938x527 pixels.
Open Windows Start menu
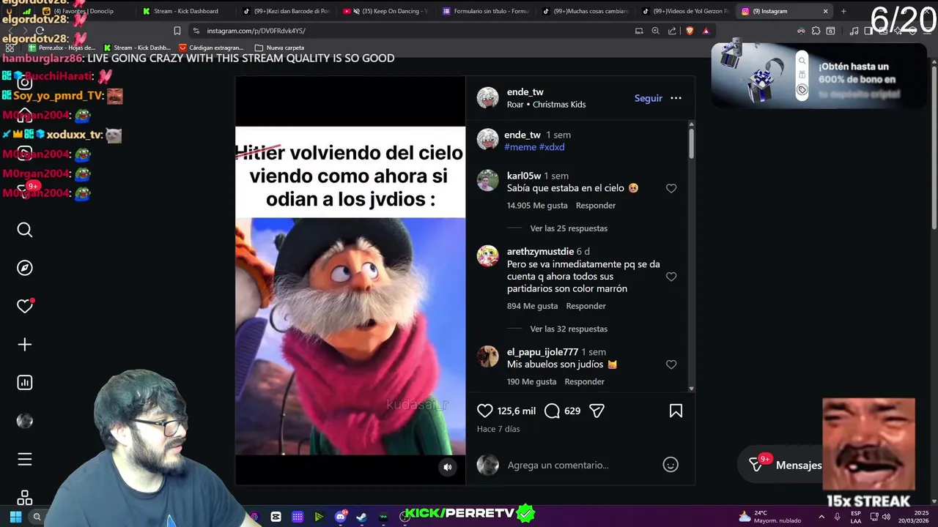click(x=15, y=517)
